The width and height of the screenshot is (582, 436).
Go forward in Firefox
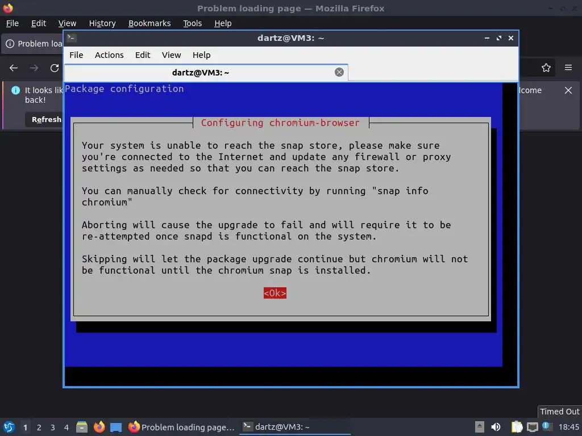tap(34, 68)
